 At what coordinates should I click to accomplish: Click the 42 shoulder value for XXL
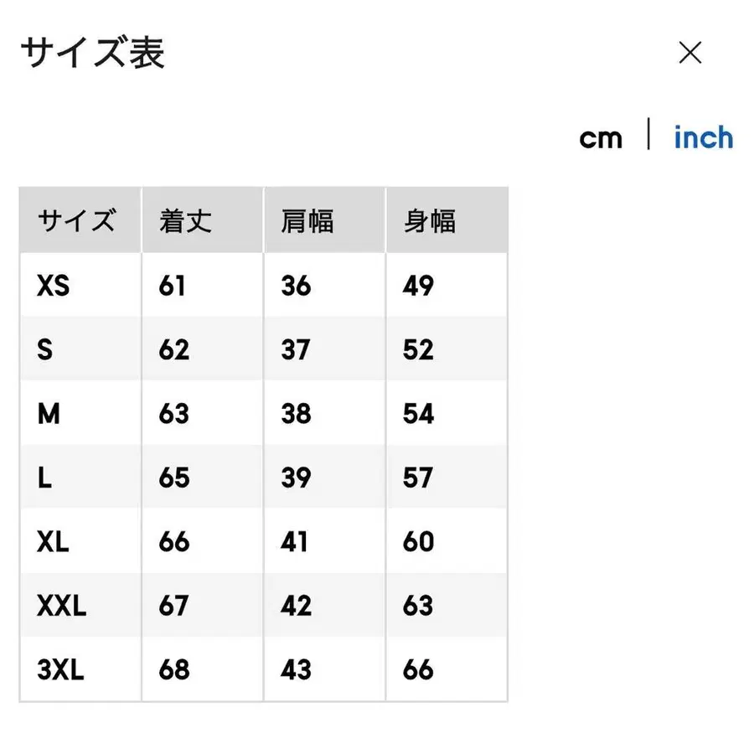click(x=294, y=605)
